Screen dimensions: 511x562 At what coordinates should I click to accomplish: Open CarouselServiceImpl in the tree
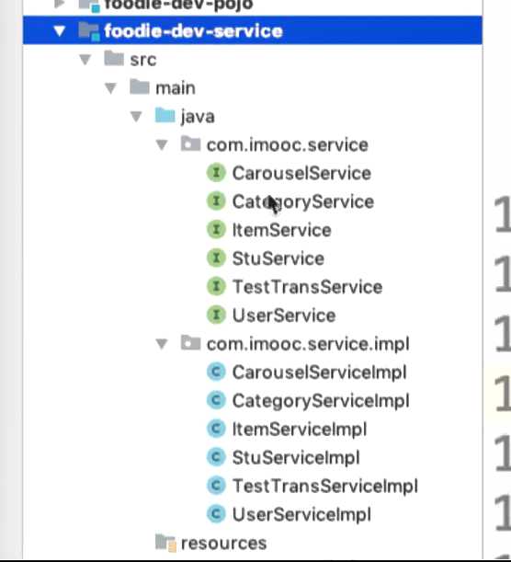click(320, 373)
